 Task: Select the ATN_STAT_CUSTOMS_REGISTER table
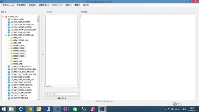[x=21, y=85]
